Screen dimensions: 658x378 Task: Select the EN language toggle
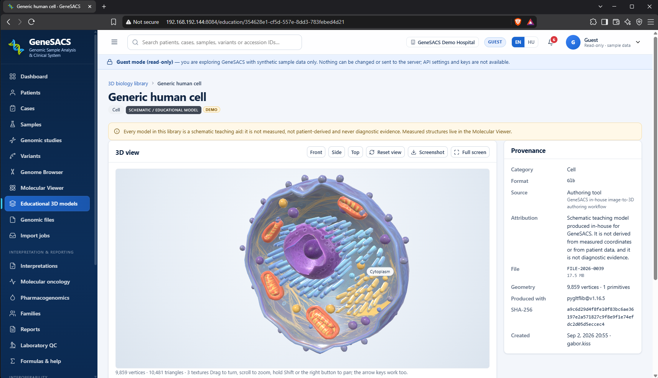518,42
